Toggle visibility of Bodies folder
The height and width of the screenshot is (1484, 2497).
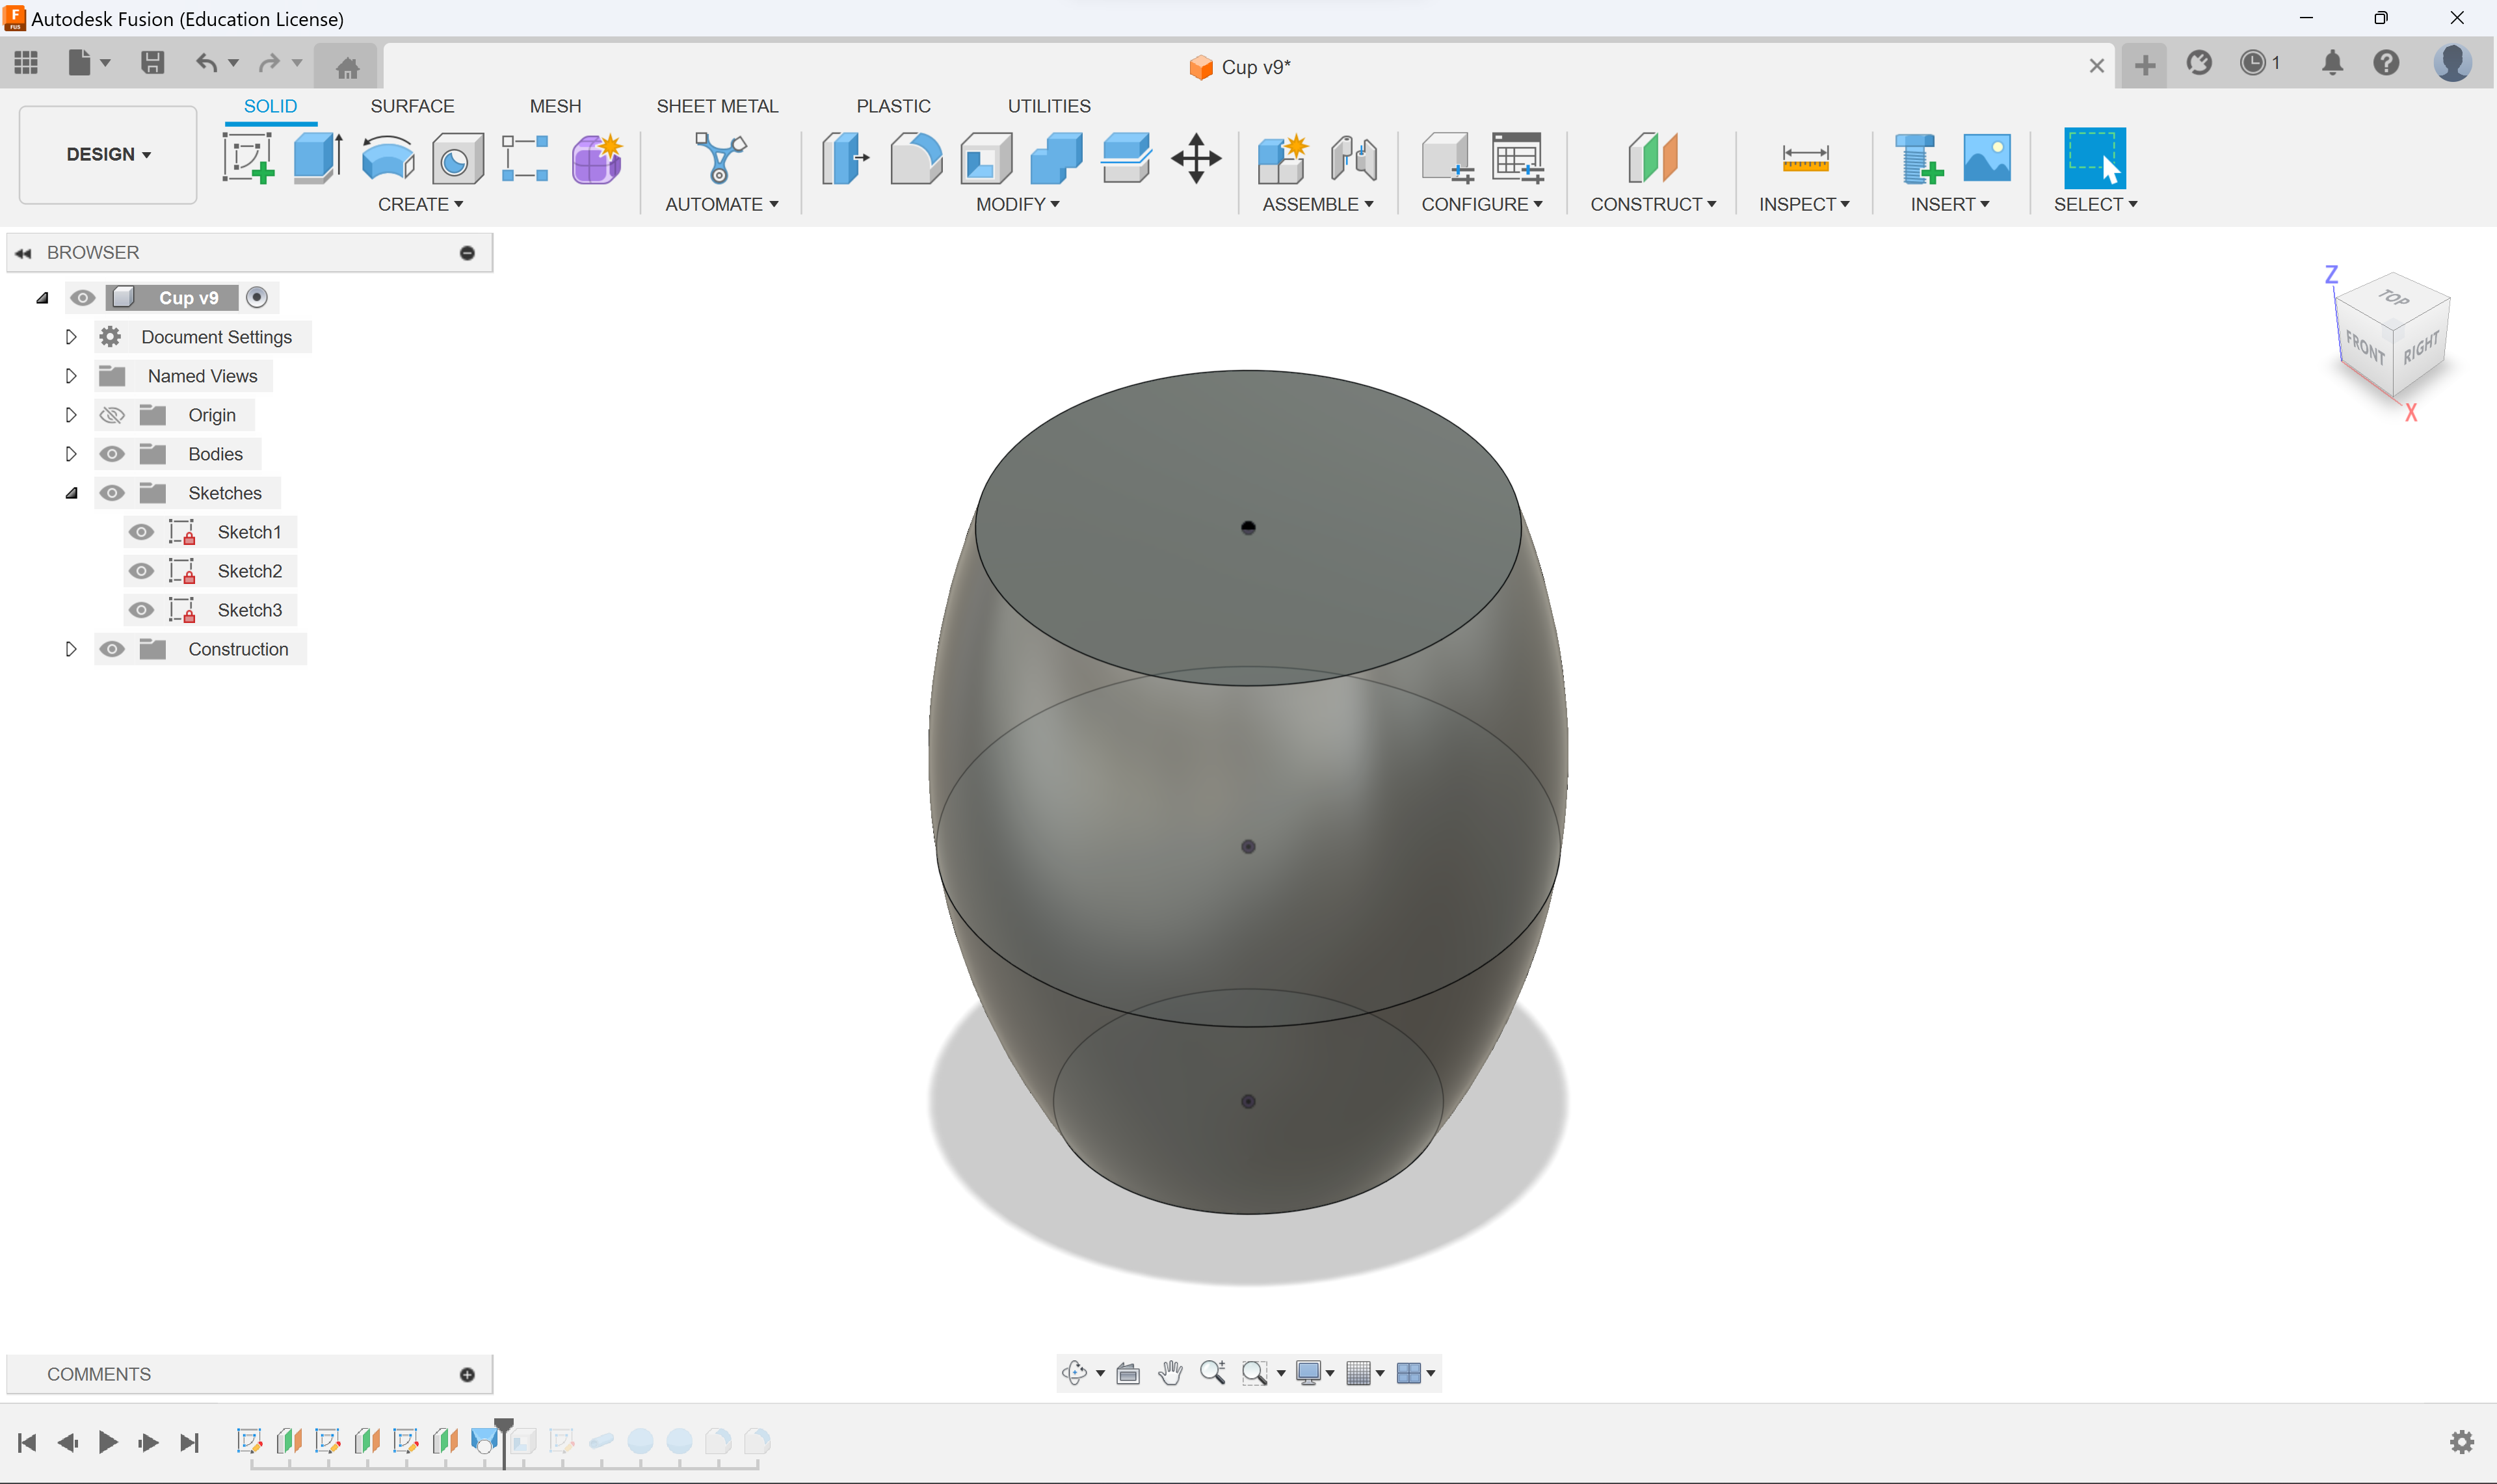click(x=111, y=454)
